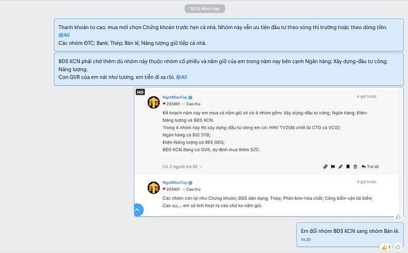Click the @All mention after "đi xa rồi"

pos(182,77)
